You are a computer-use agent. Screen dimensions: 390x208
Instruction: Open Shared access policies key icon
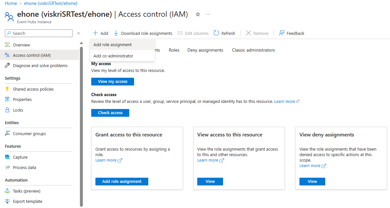click(x=7, y=89)
